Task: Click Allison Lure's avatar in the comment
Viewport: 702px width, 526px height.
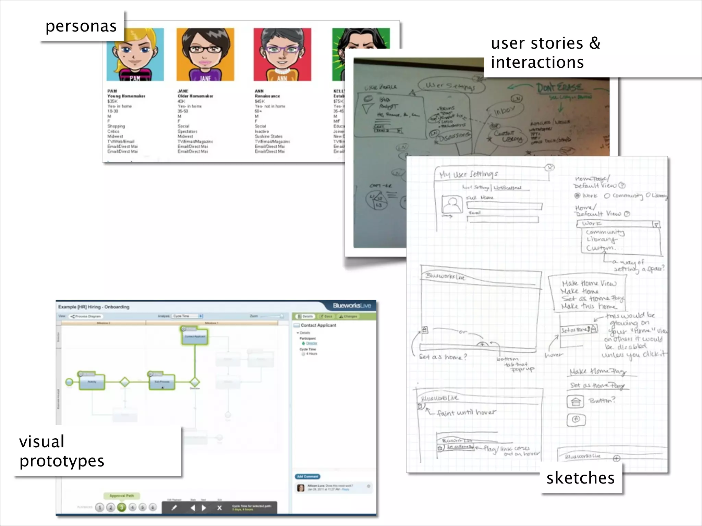Action: [x=301, y=488]
